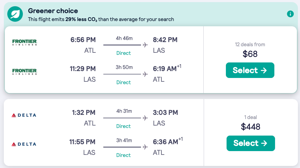300x168 pixels.
Task: Click Direct label under 4h 46m Frontier flight
Action: (123, 53)
